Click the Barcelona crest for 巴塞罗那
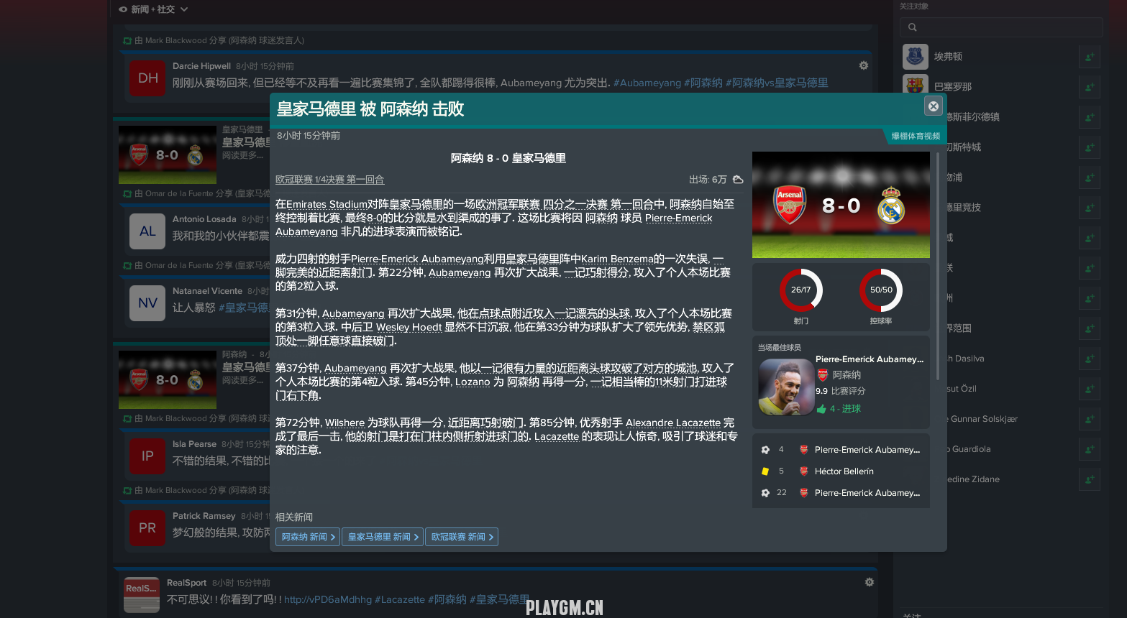Screen dimensions: 1127x618 [x=915, y=86]
